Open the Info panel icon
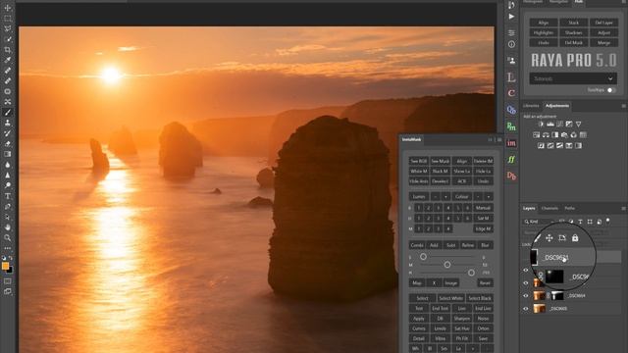This screenshot has width=628, height=353. pyautogui.click(x=511, y=44)
